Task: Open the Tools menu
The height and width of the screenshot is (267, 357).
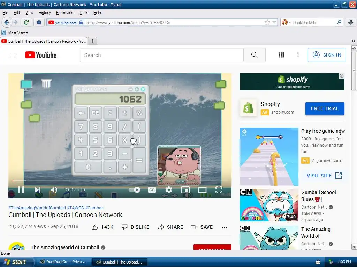Action: point(84,13)
